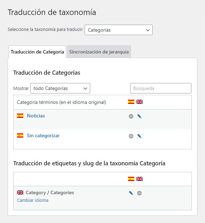Viewport: 205px width, 223px height.
Task: Click the UK flag beside Category / Categories
Action: (20, 192)
